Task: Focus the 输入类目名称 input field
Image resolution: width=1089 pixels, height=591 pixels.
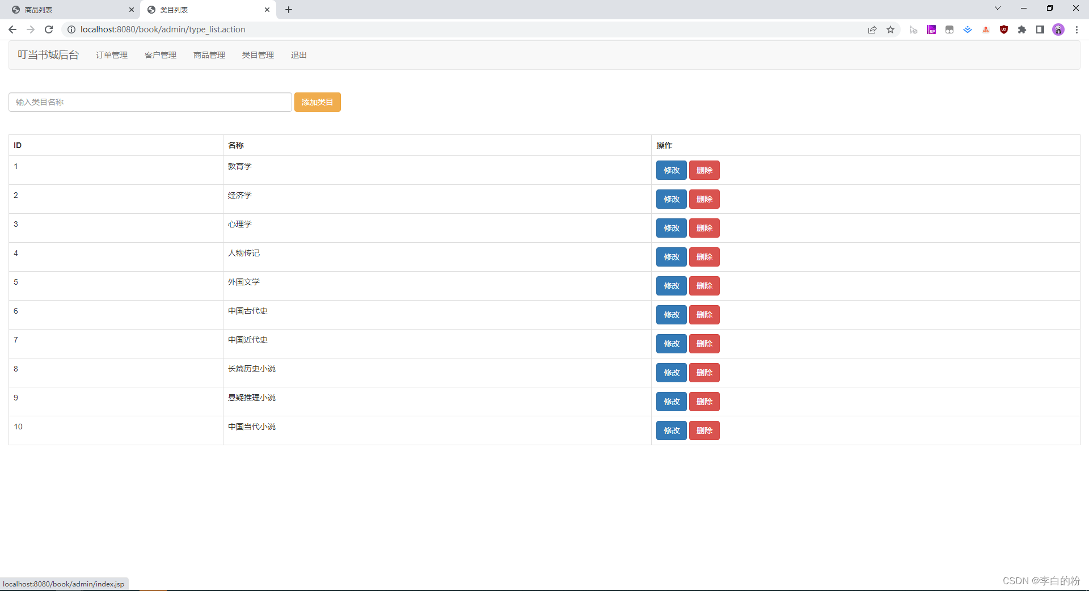Action: pos(150,102)
